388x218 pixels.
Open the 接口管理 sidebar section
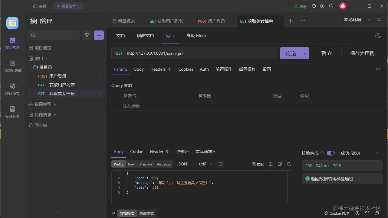pyautogui.click(x=12, y=43)
